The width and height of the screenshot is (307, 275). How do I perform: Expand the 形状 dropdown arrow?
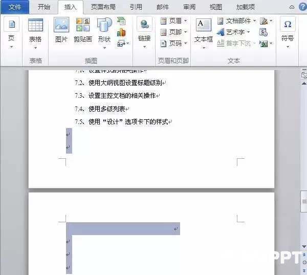[x=104, y=48]
